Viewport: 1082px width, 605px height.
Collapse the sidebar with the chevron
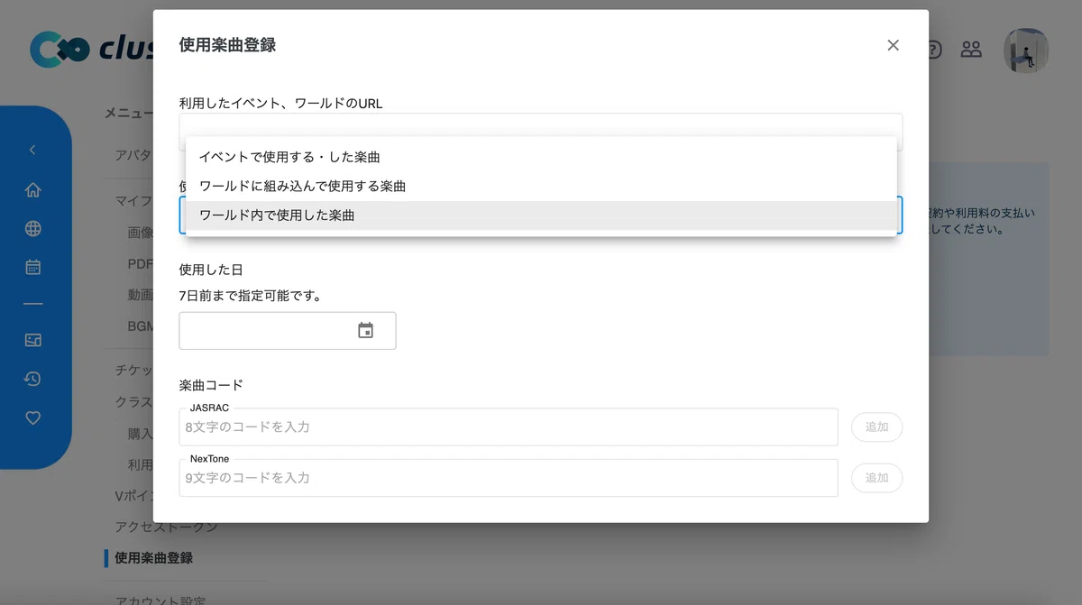tap(33, 150)
